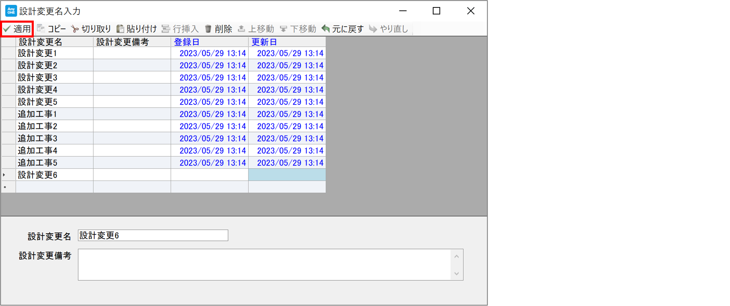
Task: Click the 下移動 (Move down) icon
Action: [283, 29]
